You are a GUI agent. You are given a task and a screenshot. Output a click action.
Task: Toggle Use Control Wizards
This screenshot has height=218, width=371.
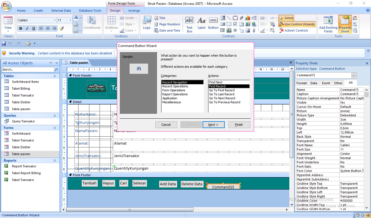tap(297, 24)
